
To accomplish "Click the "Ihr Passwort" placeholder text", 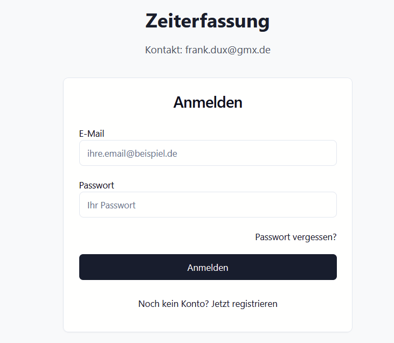I will click(x=112, y=205).
